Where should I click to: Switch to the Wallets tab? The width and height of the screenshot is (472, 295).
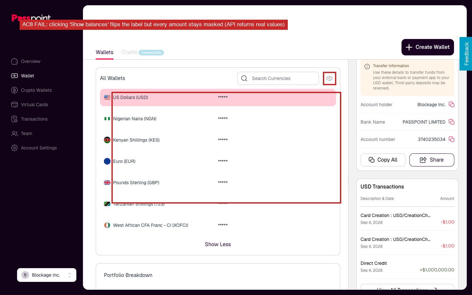point(105,52)
